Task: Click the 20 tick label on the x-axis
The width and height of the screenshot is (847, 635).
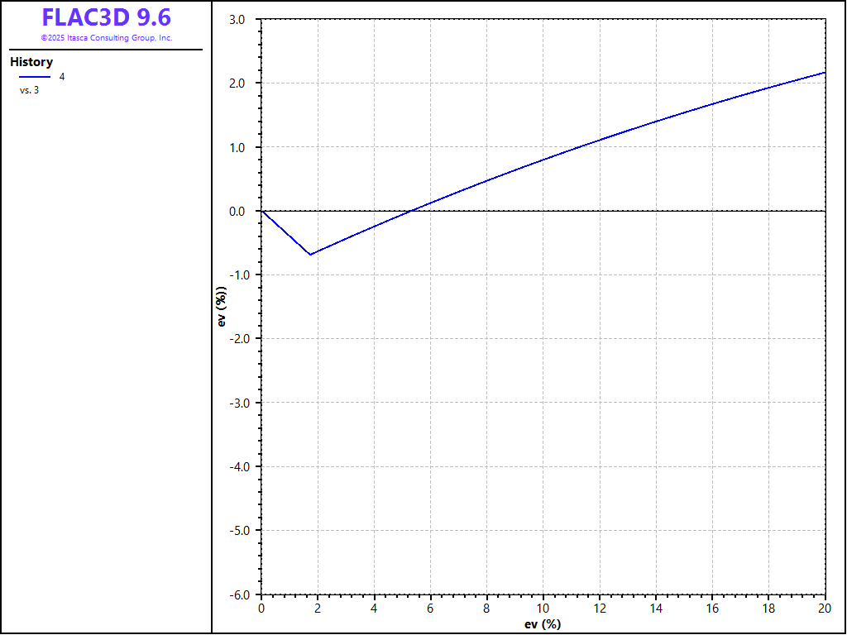Action: 825,608
